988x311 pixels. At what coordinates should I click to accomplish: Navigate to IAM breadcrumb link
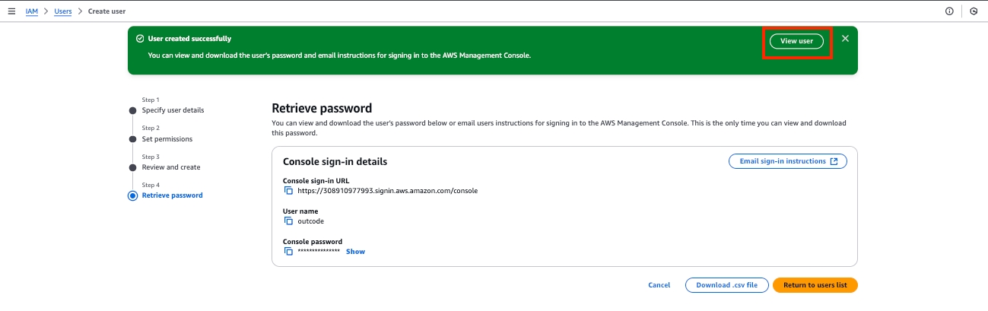pyautogui.click(x=32, y=11)
